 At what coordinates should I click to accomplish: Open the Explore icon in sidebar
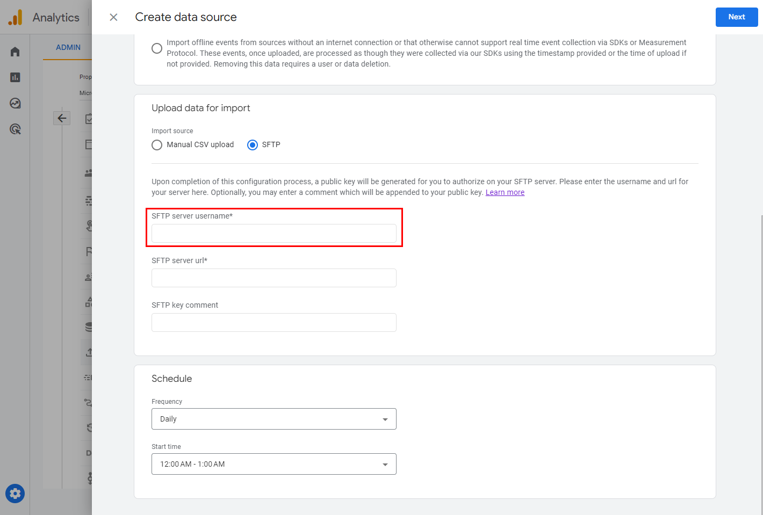click(x=15, y=103)
